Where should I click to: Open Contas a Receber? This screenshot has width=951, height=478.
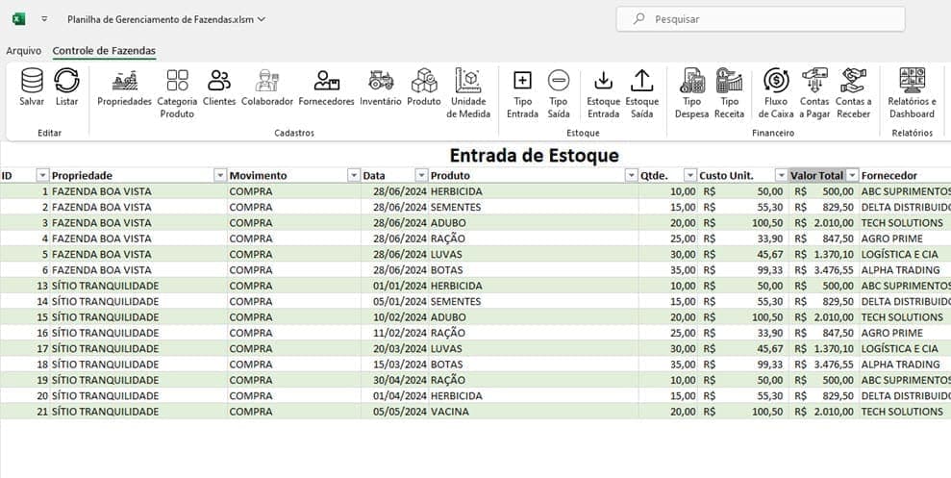(x=853, y=93)
